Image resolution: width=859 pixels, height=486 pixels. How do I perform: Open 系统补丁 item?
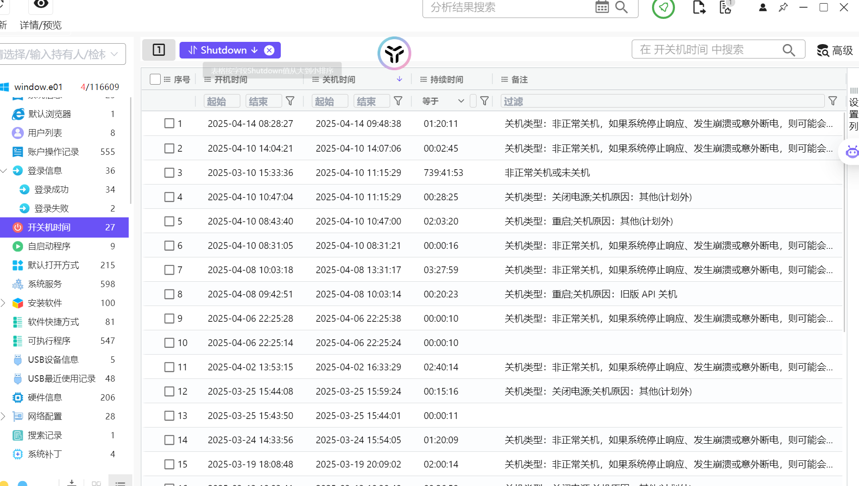(64, 454)
